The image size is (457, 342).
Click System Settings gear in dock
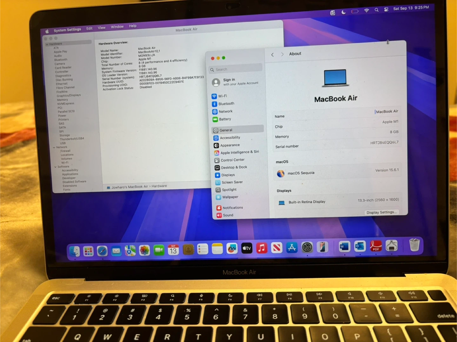coord(307,247)
